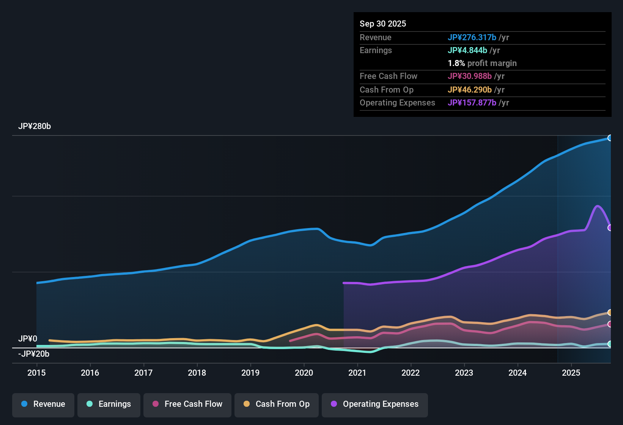
Task: Click the Operating Expenses endpoint marker
Action: tap(610, 228)
